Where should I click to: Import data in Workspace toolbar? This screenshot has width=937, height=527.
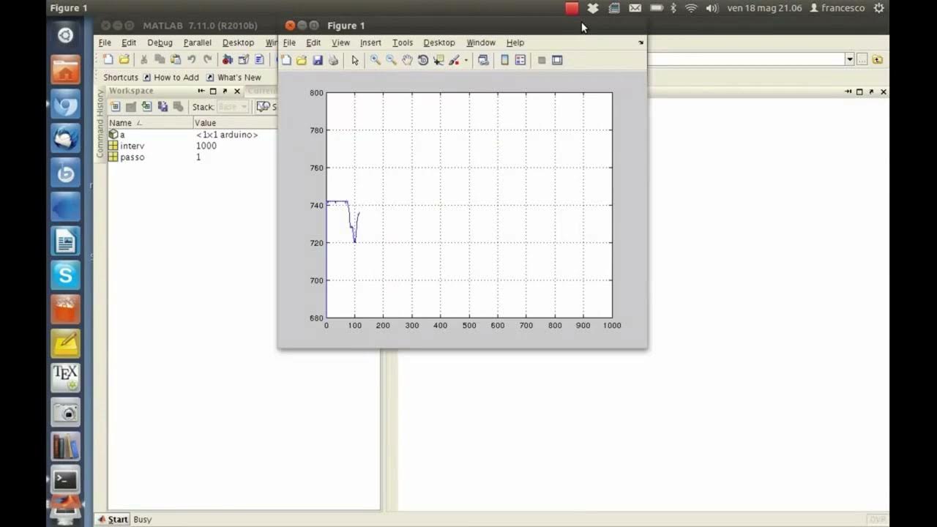146,107
